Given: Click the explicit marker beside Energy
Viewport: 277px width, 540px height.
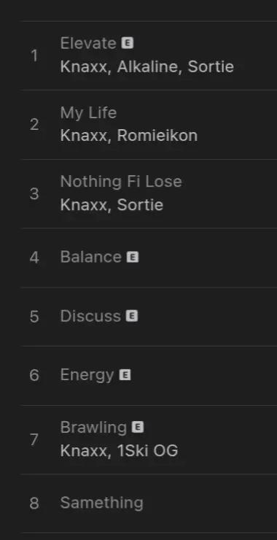Looking at the screenshot, I should coord(125,374).
